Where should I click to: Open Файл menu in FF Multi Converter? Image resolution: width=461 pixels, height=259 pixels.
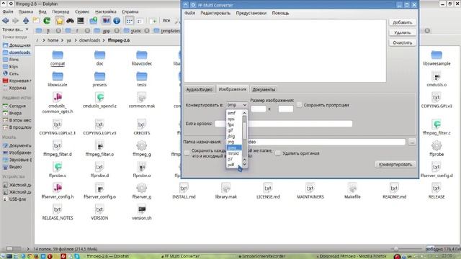tap(189, 13)
